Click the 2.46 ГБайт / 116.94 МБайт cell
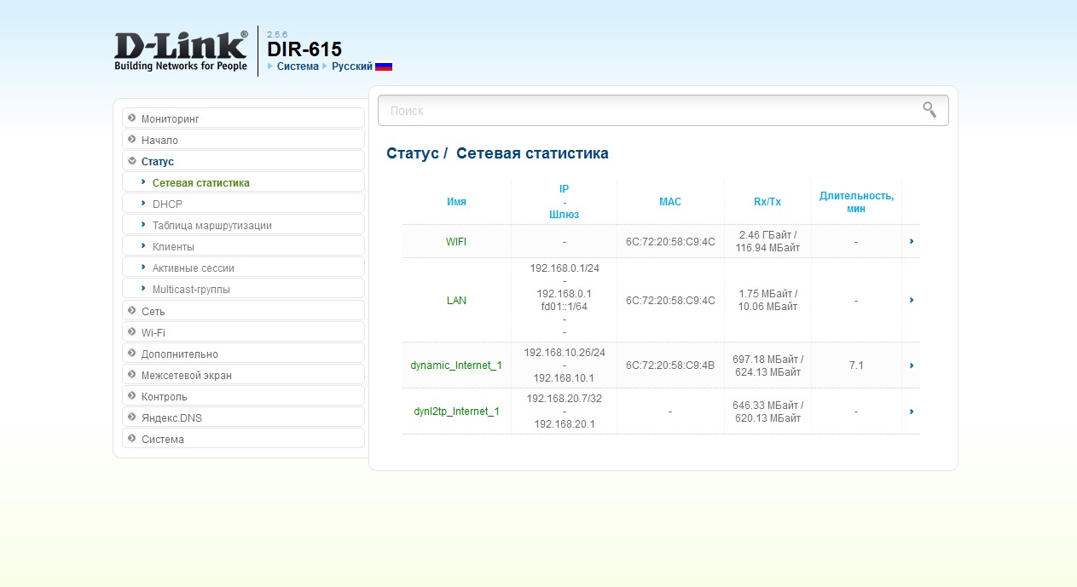The width and height of the screenshot is (1077, 587). 767,241
